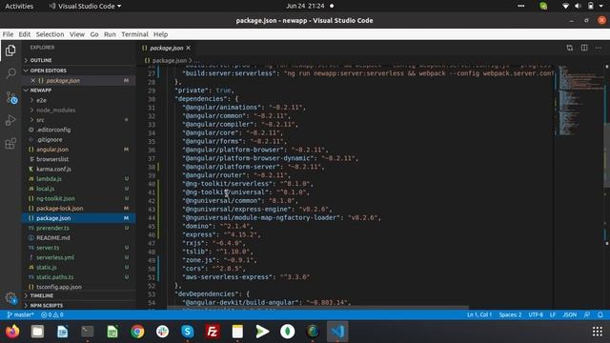This screenshot has height=343, width=610.
Task: Open the Explorer view in activity bar
Action: pyautogui.click(x=10, y=50)
